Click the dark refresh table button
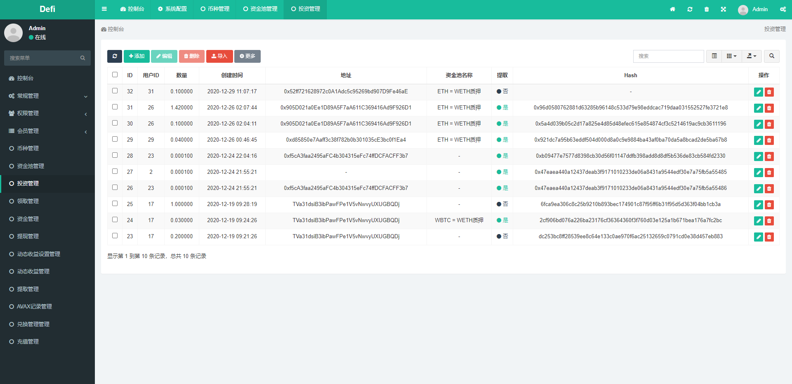This screenshot has width=792, height=384. (x=115, y=56)
